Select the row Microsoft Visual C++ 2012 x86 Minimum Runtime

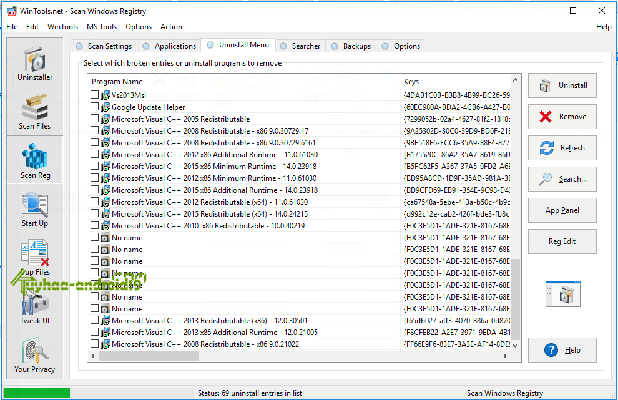click(x=299, y=178)
